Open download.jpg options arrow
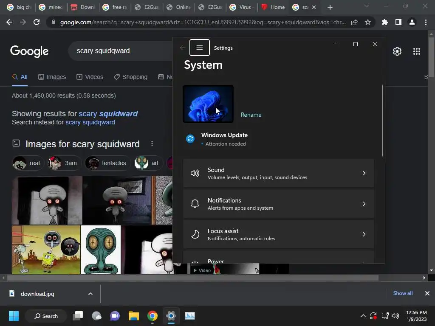 (x=90, y=294)
